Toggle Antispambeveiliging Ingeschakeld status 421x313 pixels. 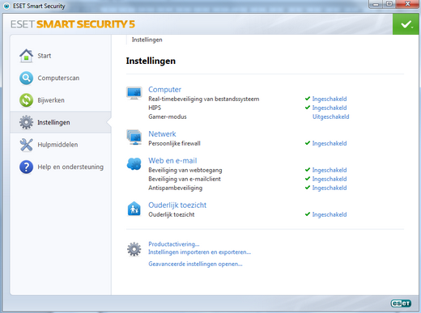pos(330,188)
